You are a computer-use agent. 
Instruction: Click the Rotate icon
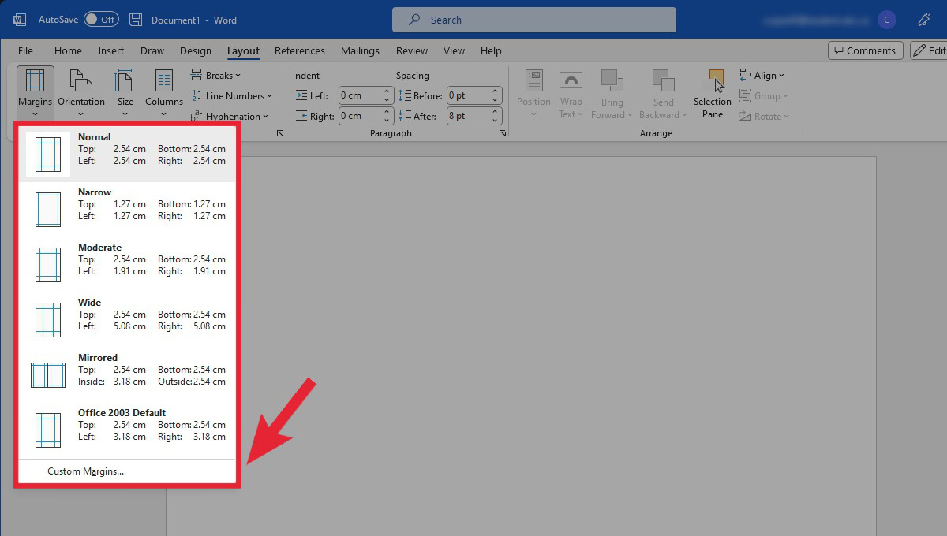pyautogui.click(x=764, y=116)
